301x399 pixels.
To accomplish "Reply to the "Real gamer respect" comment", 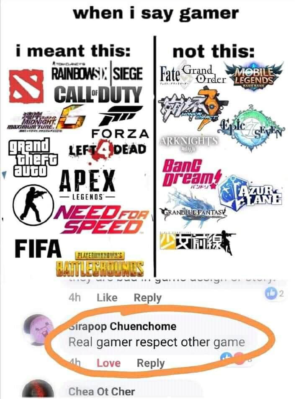I will click(x=151, y=363).
